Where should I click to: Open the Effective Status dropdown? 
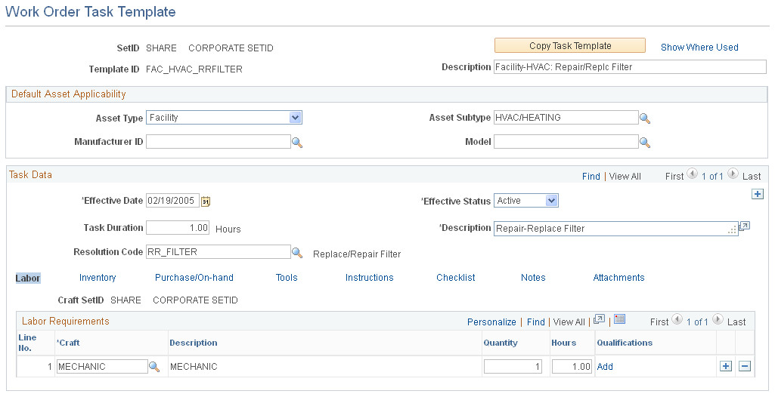551,201
